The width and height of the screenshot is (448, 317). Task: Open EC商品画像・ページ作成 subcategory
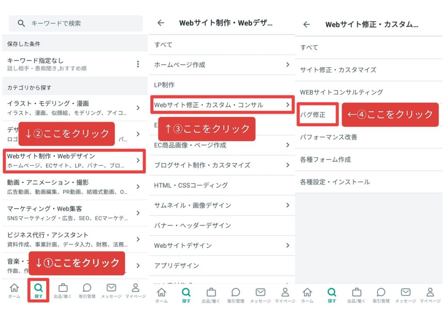click(x=222, y=145)
